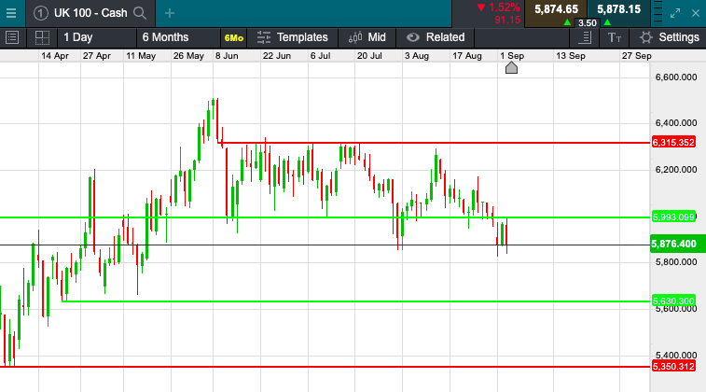Viewport: 706px width, 392px height.
Task: Click the spread value 3.50
Action: 588,23
